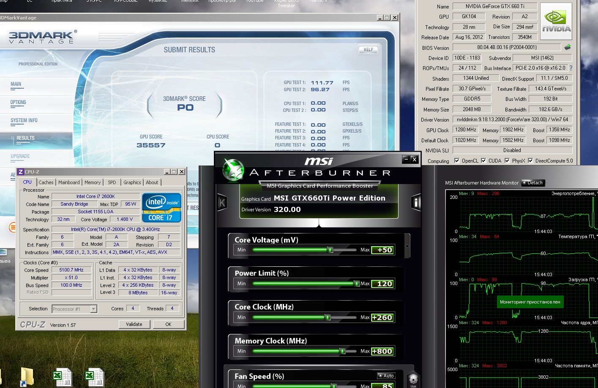Click the user define gear icon

tap(413, 379)
